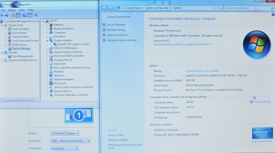This screenshot has height=153, width=275.
Task: Select Device Manager in the console tree
Action: tap(21, 48)
